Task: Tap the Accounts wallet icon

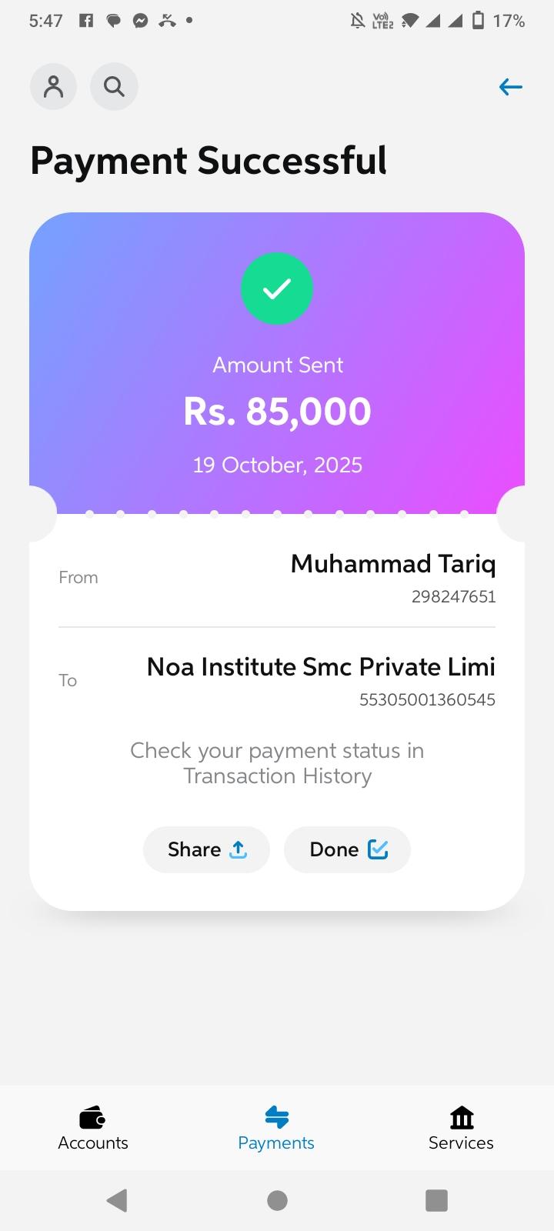Action: (92, 1117)
